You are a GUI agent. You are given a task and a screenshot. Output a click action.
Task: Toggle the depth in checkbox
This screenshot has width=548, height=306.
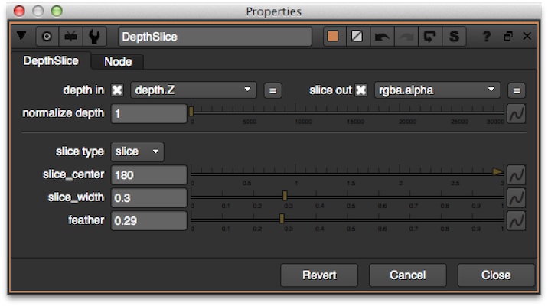pos(117,90)
